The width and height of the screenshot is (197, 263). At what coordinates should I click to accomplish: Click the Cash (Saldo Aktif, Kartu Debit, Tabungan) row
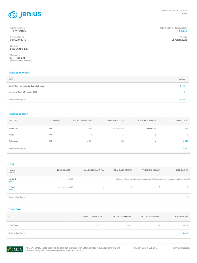click(98, 86)
